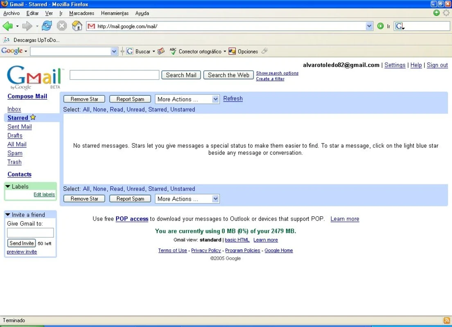Screen dimensions: 452x327
Task: Open Google logo toolbar menu arrow
Action: (x=26, y=51)
